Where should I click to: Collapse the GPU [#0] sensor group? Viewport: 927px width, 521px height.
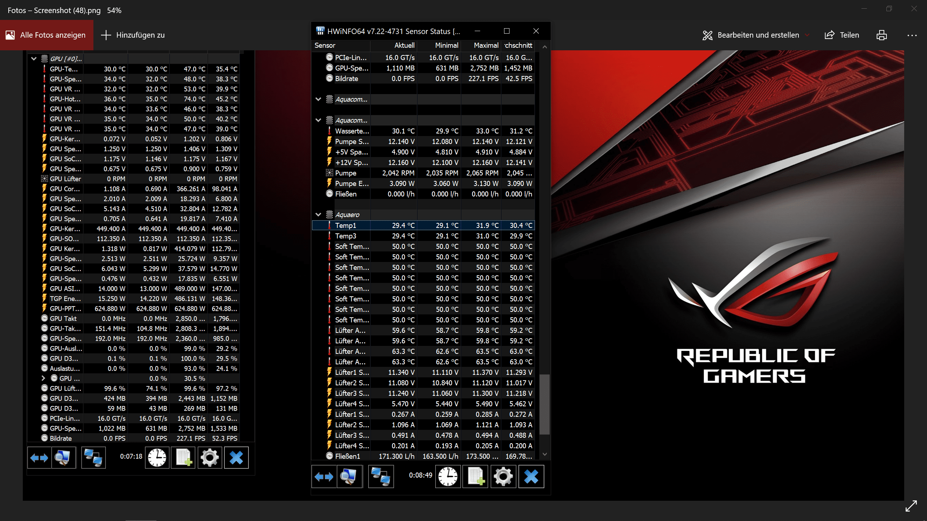[x=34, y=59]
